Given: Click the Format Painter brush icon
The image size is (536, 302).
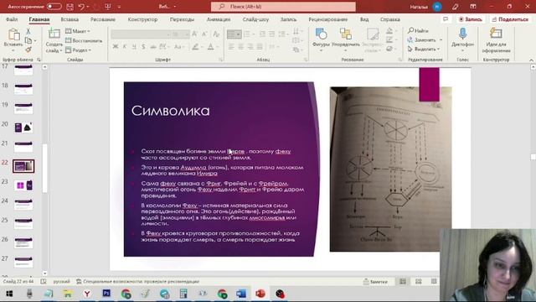Looking at the screenshot, I should pyautogui.click(x=28, y=49).
